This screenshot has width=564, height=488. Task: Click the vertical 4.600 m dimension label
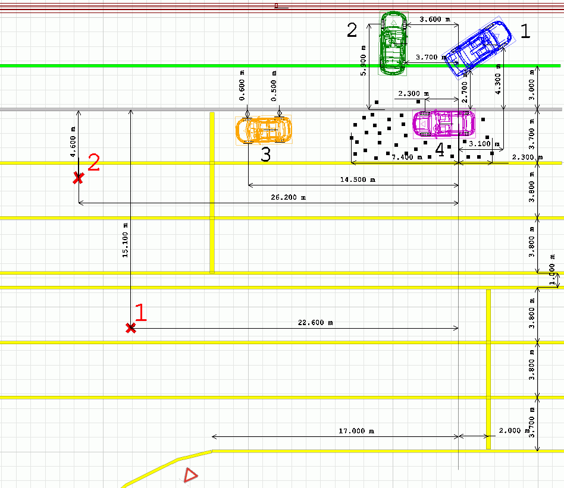click(73, 141)
